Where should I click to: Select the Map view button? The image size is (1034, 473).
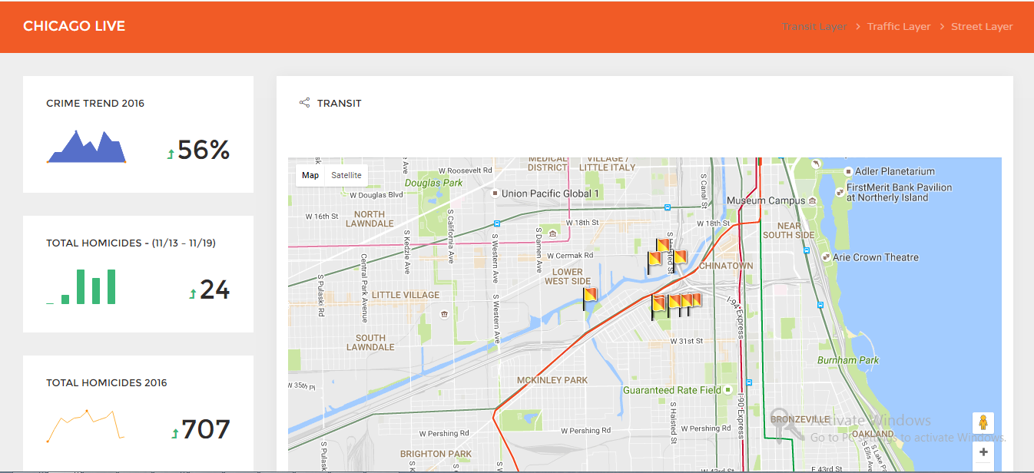[x=310, y=175]
